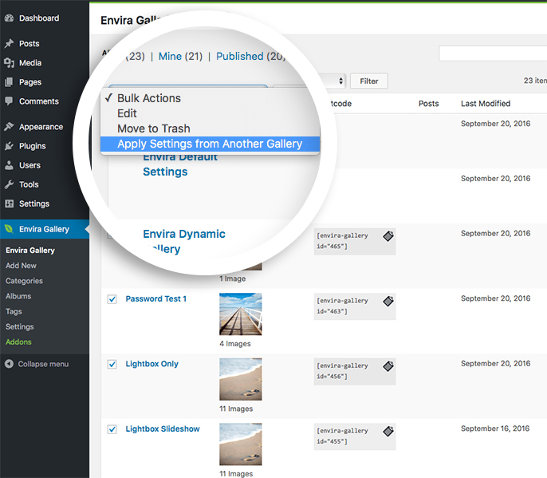Click the Media sidebar icon
The width and height of the screenshot is (547, 478).
point(9,63)
